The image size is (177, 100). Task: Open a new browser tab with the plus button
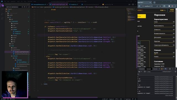tap(154, 2)
